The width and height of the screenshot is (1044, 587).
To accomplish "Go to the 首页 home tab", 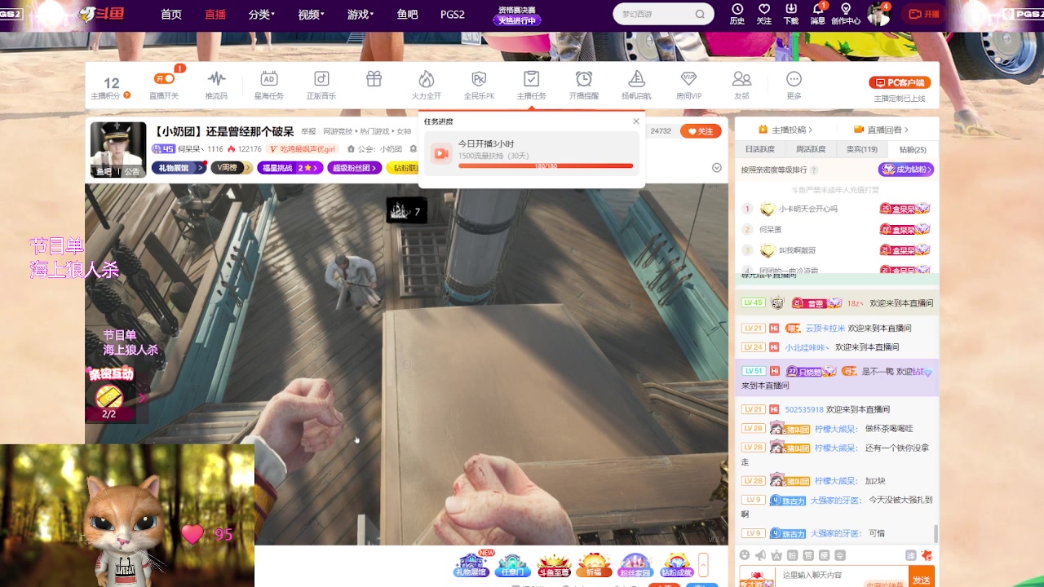I will tap(171, 15).
